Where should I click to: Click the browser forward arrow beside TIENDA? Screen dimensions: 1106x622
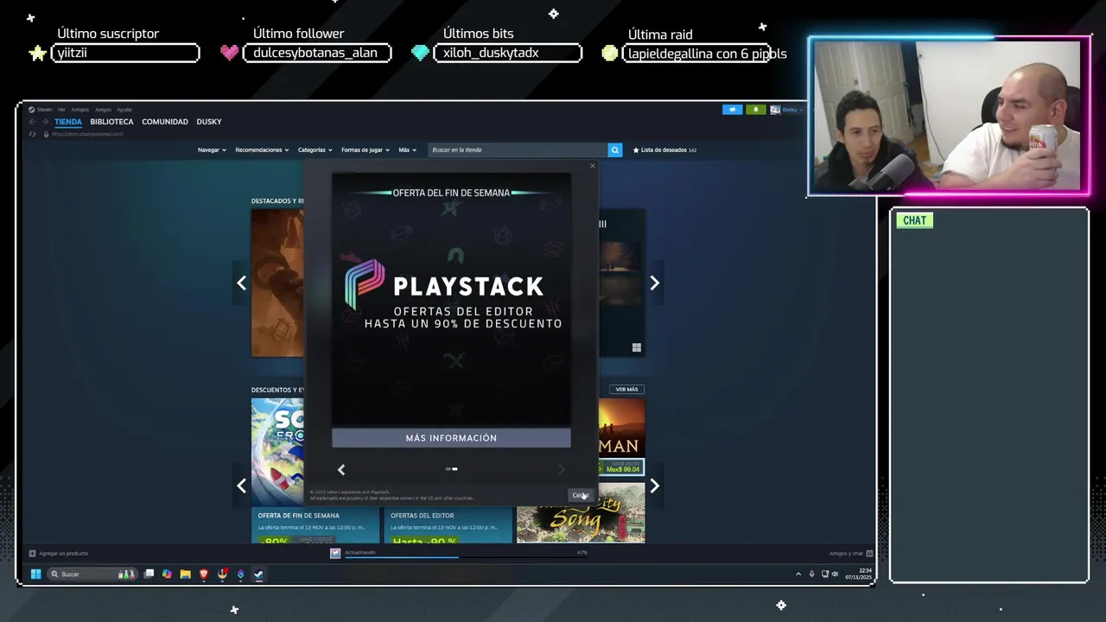click(x=45, y=122)
